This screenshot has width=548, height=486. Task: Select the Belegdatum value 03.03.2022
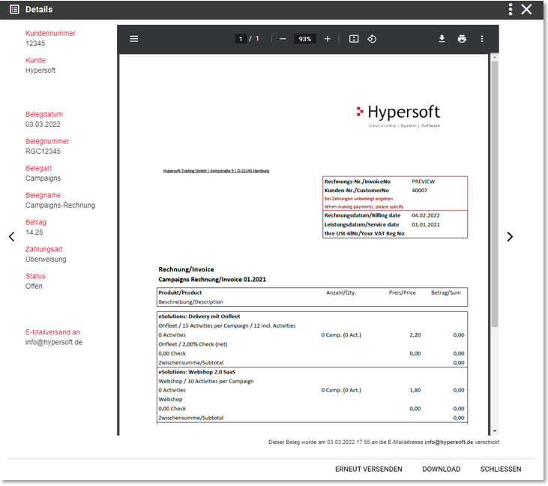point(43,124)
